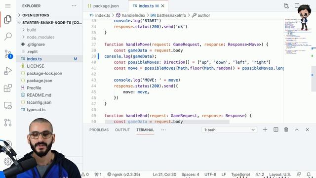Split the terminal panel
This screenshot has height=178, width=316.
coord(276,130)
